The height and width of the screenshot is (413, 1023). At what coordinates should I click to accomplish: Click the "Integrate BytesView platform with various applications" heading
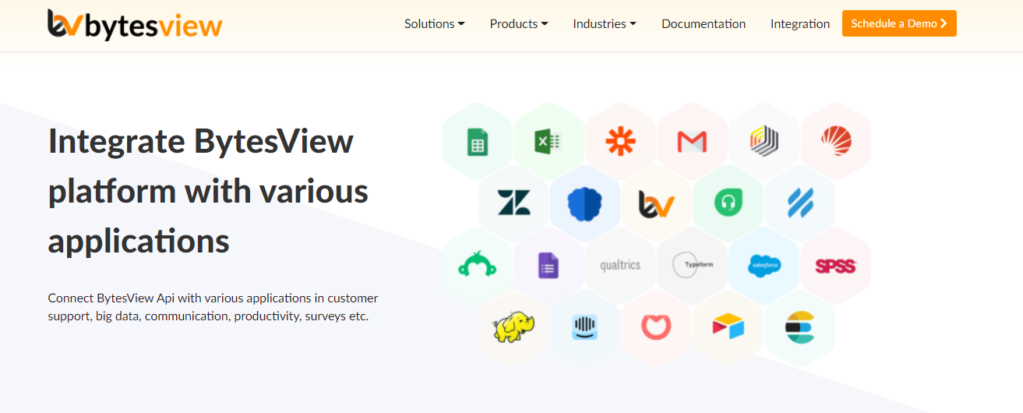[208, 191]
